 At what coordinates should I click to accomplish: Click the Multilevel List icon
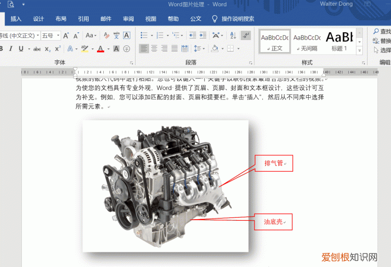tap(176, 35)
